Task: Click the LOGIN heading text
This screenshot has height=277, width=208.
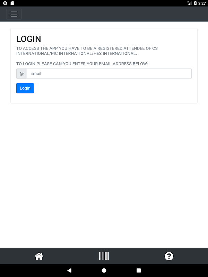Action: [29, 39]
